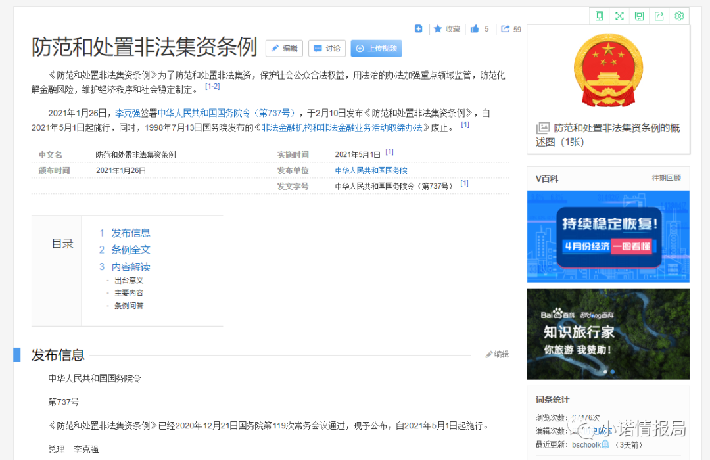This screenshot has width=710, height=460.
Task: Open the 持续稳定恢复 economy banner
Action: 608,237
